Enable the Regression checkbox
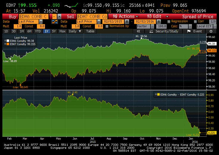 169,22
